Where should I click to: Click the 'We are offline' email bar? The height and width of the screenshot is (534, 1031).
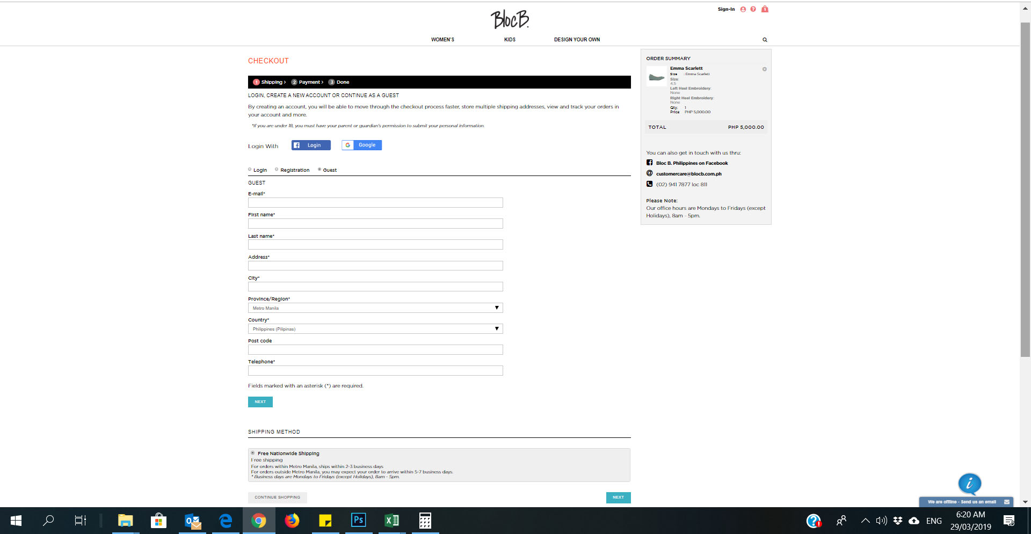pyautogui.click(x=966, y=502)
